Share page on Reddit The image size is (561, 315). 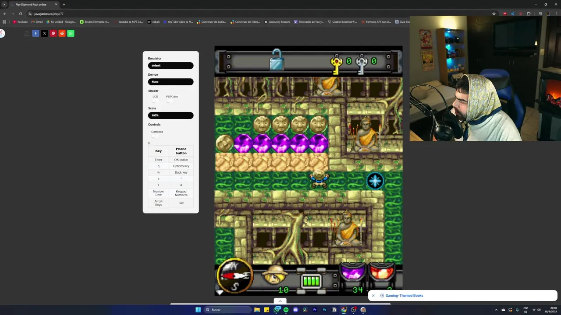coord(62,33)
